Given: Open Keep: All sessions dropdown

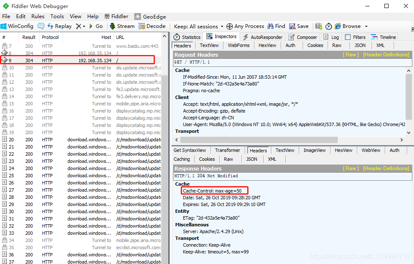Looking at the screenshot, I should (199, 26).
